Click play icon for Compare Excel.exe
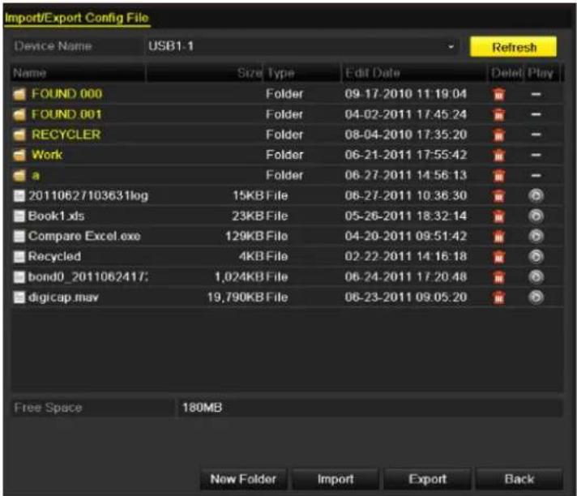This screenshot has height=496, width=577. click(536, 236)
